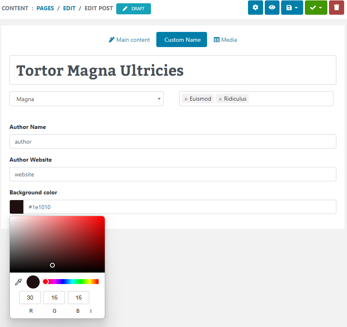This screenshot has height=327, width=347.
Task: Click the EDIT breadcrumb link
Action: (x=69, y=8)
